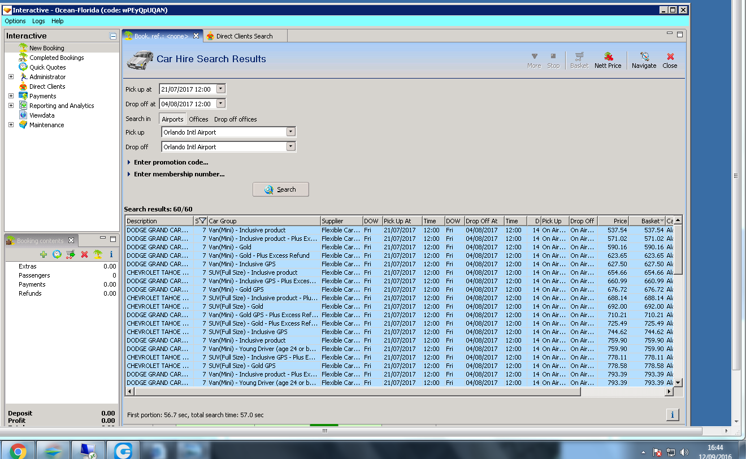The image size is (746, 459).
Task: Expand the Reporting and Analytics node
Action: click(11, 106)
